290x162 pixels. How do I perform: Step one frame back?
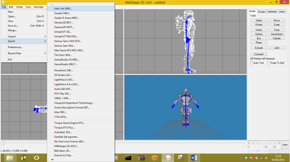[262, 143]
